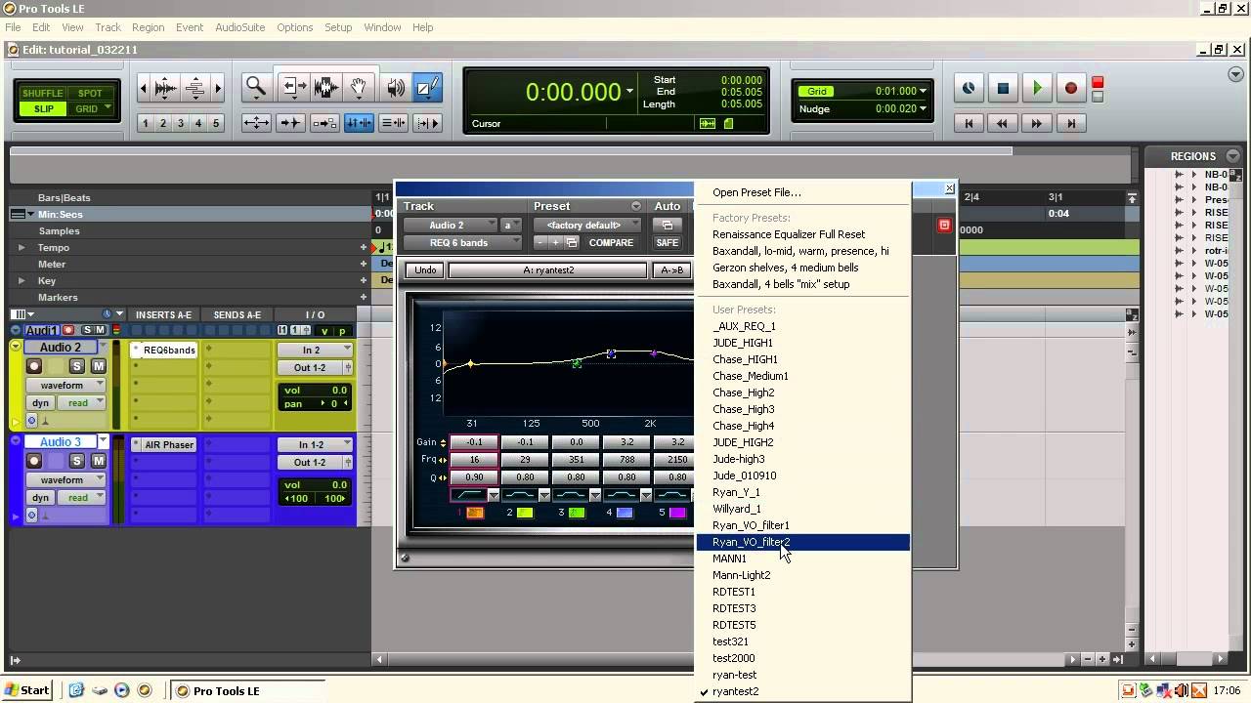Image resolution: width=1251 pixels, height=703 pixels.
Task: Click the Stop transport button
Action: [1003, 88]
